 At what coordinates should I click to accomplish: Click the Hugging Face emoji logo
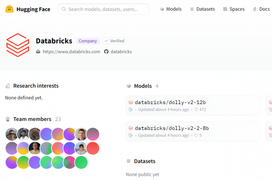9,9
